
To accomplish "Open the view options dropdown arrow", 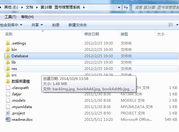I will point(177,25).
